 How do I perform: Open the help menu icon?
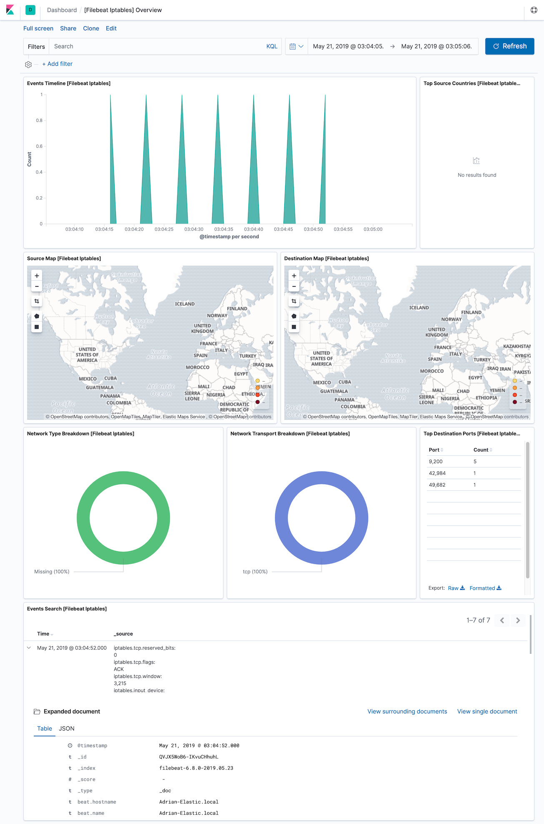(x=534, y=10)
